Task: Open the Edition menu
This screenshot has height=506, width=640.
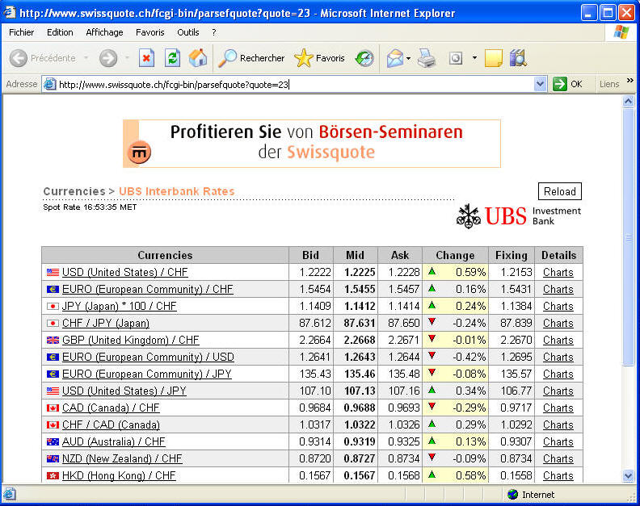Action: (x=60, y=32)
